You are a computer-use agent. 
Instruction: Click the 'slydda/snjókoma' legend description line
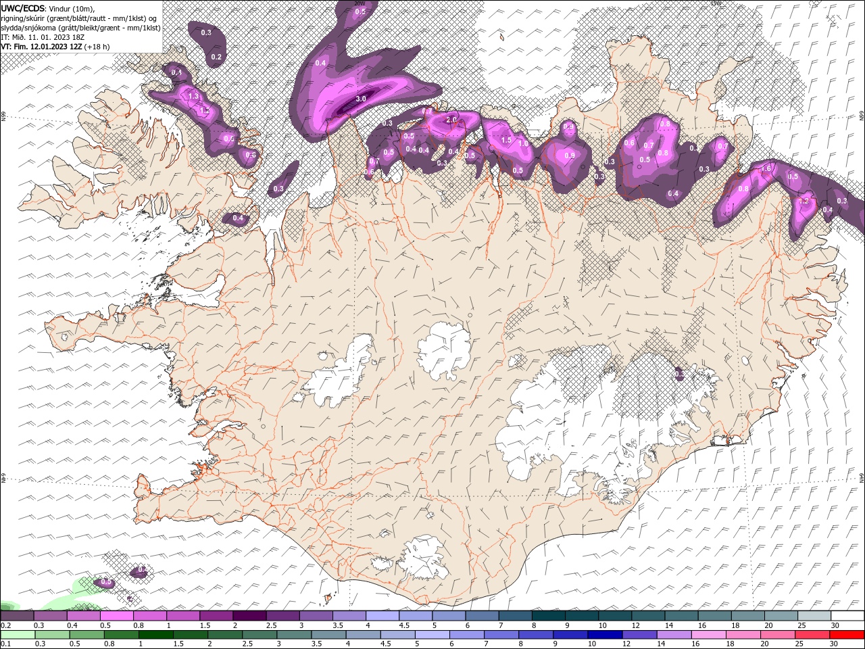coord(80,28)
